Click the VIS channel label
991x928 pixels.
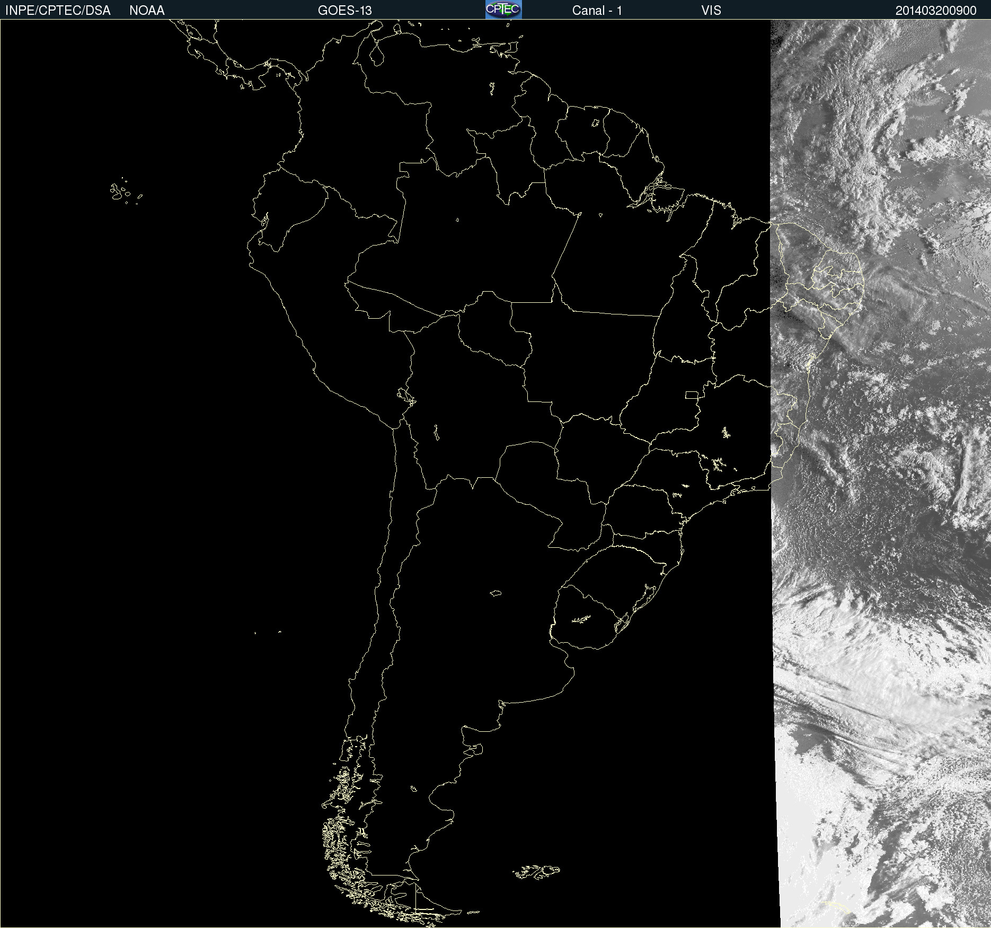click(711, 11)
